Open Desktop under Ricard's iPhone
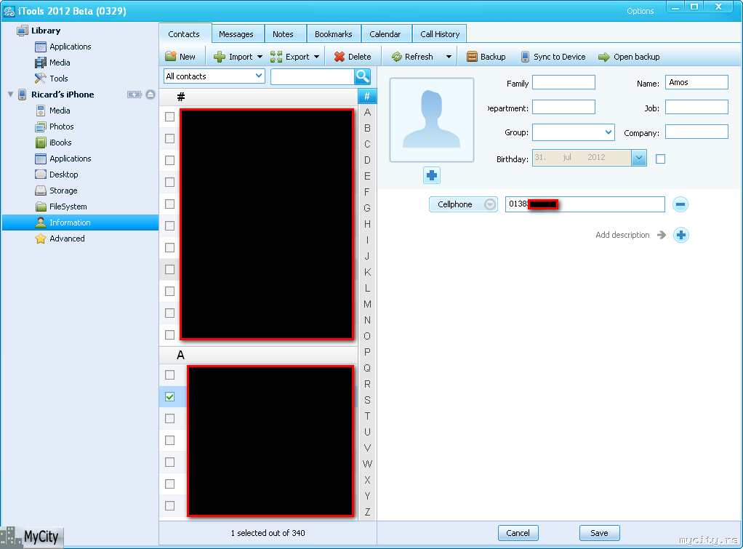Screen dimensions: 743x549 pos(63,175)
